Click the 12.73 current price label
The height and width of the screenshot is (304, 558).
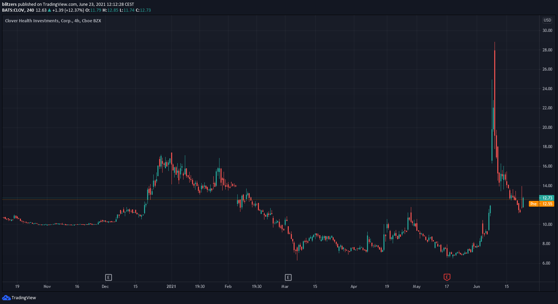pos(547,198)
